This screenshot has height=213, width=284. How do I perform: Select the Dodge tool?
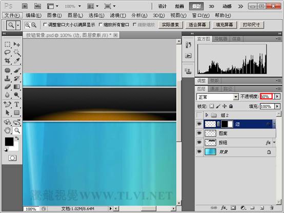pos(17,95)
